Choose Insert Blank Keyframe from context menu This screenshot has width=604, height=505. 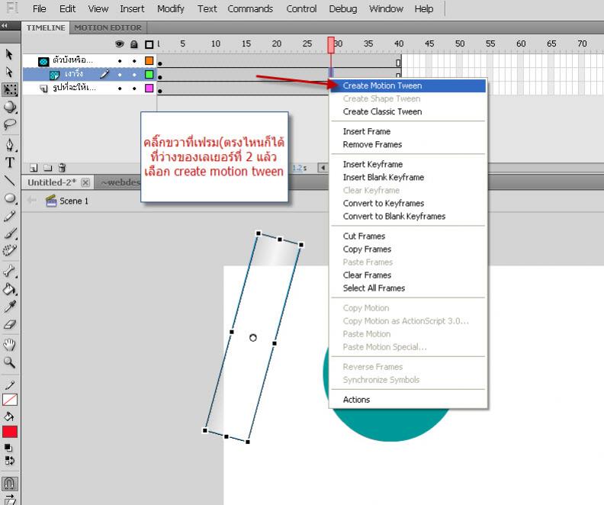[x=407, y=178]
